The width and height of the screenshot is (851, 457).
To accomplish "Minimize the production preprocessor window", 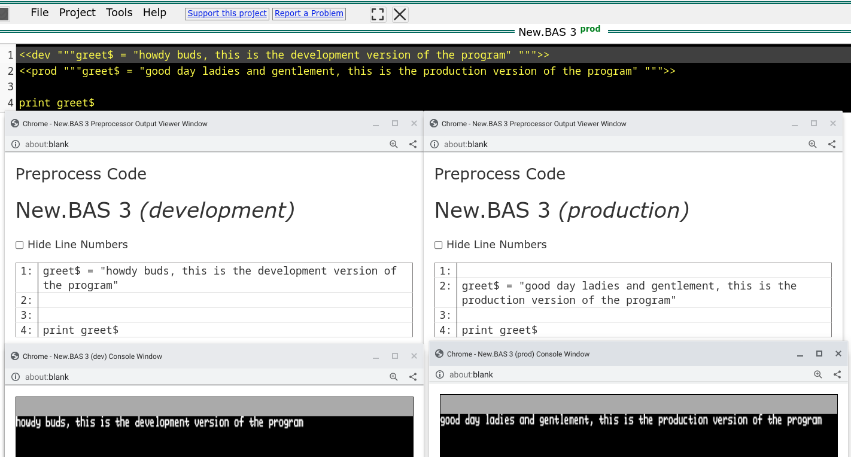I will pyautogui.click(x=795, y=124).
